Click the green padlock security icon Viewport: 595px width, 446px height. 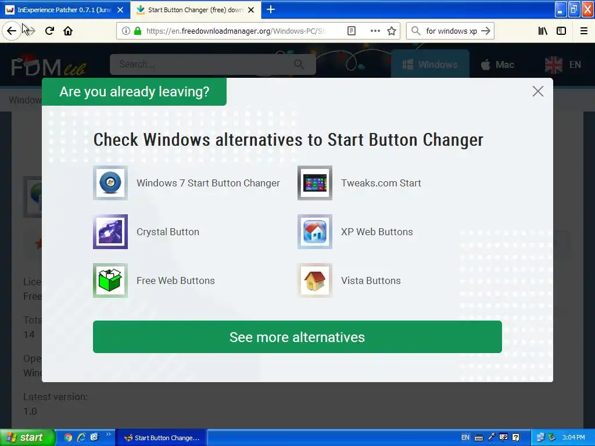pyautogui.click(x=138, y=31)
